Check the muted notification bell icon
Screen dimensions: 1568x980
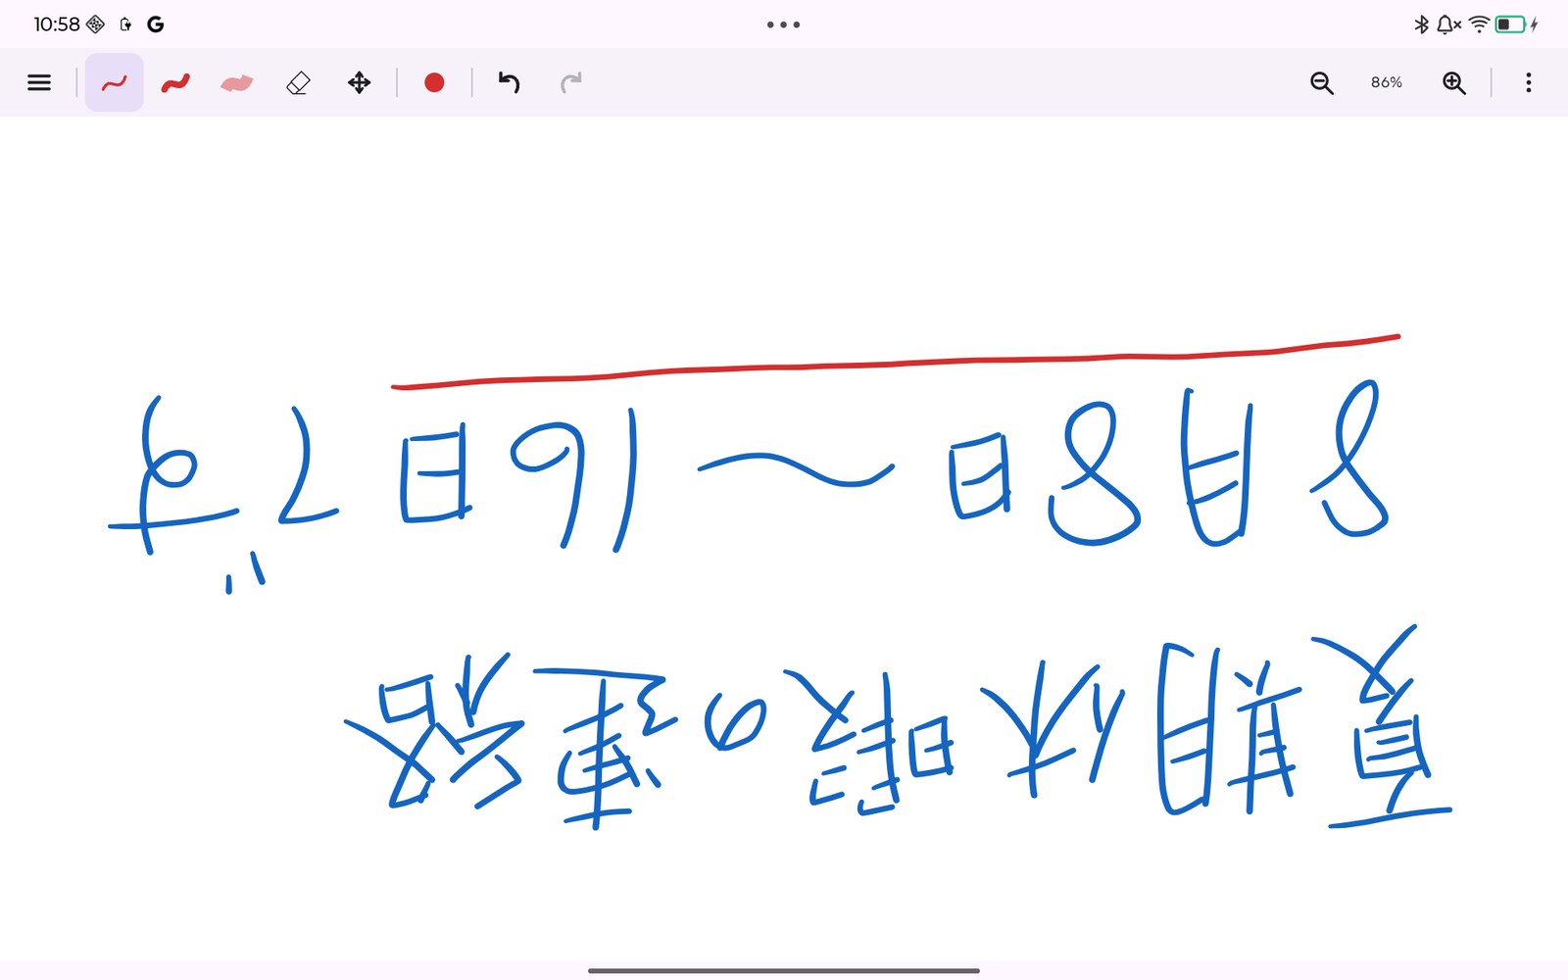click(1447, 24)
